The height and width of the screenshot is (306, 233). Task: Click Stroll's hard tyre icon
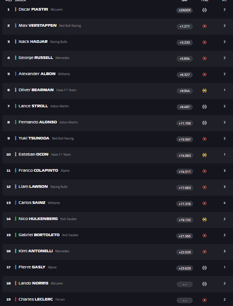tap(204, 107)
